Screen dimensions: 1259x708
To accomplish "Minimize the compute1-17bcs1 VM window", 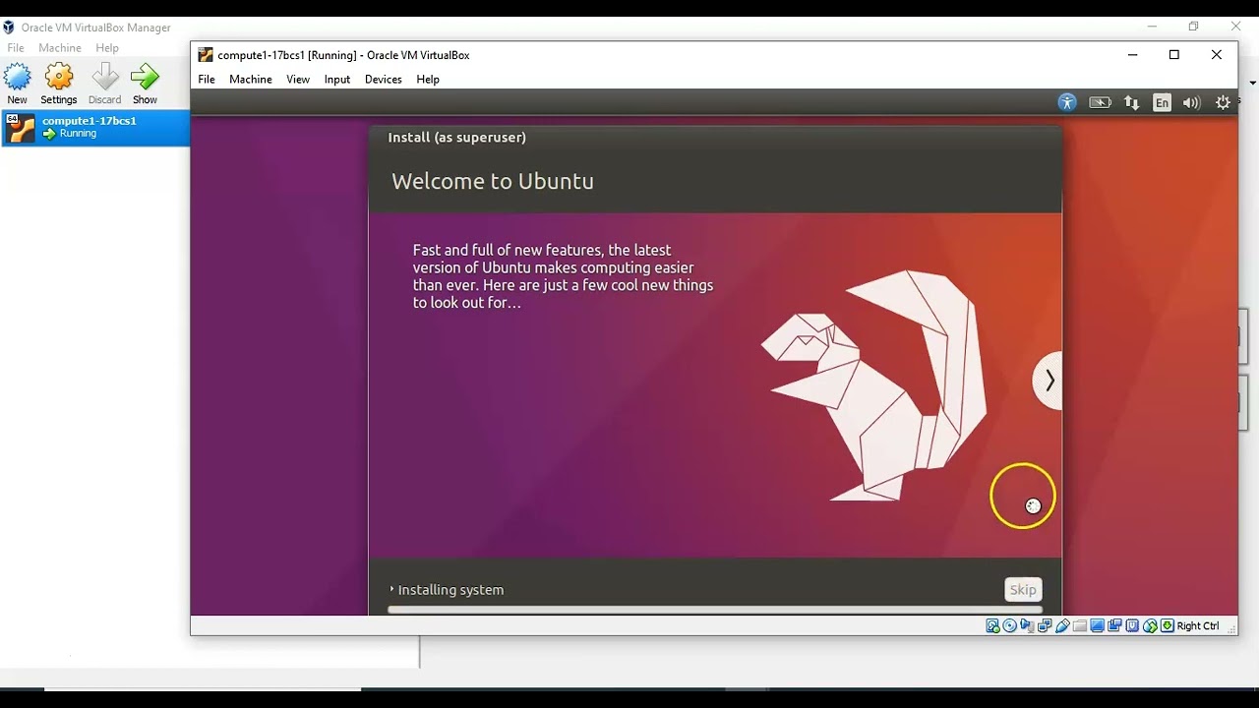I will click(x=1132, y=55).
